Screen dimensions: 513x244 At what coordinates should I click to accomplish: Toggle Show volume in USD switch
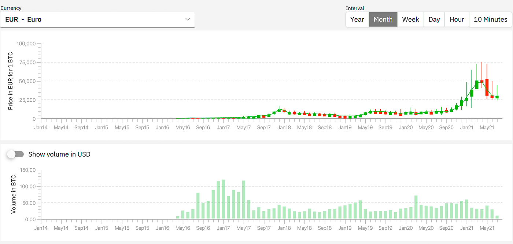[x=15, y=154]
